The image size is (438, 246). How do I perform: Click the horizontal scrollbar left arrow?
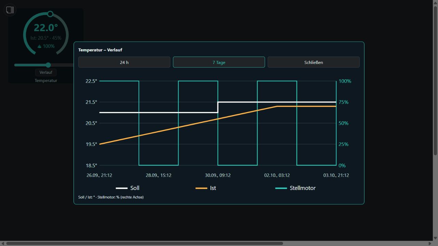tap(2, 243)
